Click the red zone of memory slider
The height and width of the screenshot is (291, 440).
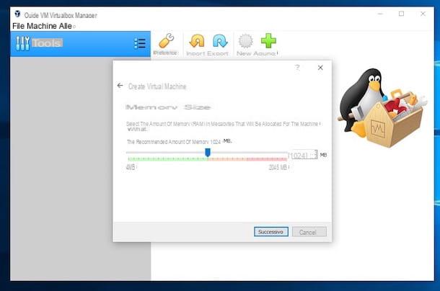tap(267, 159)
